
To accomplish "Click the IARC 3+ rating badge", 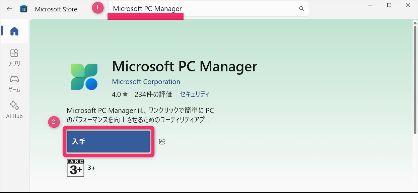I will pyautogui.click(x=75, y=168).
